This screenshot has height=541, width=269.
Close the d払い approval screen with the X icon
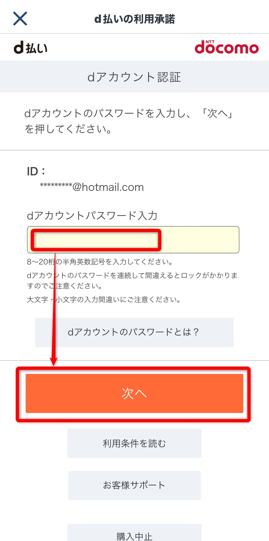pyautogui.click(x=20, y=19)
